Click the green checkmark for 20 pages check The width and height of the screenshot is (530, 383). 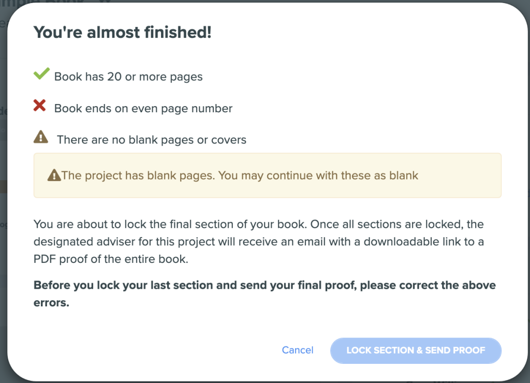pyautogui.click(x=41, y=73)
